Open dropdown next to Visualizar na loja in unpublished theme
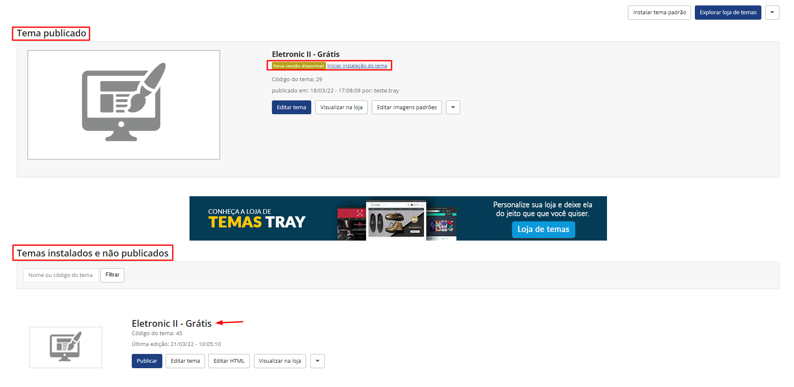The height and width of the screenshot is (387, 794). coord(318,361)
